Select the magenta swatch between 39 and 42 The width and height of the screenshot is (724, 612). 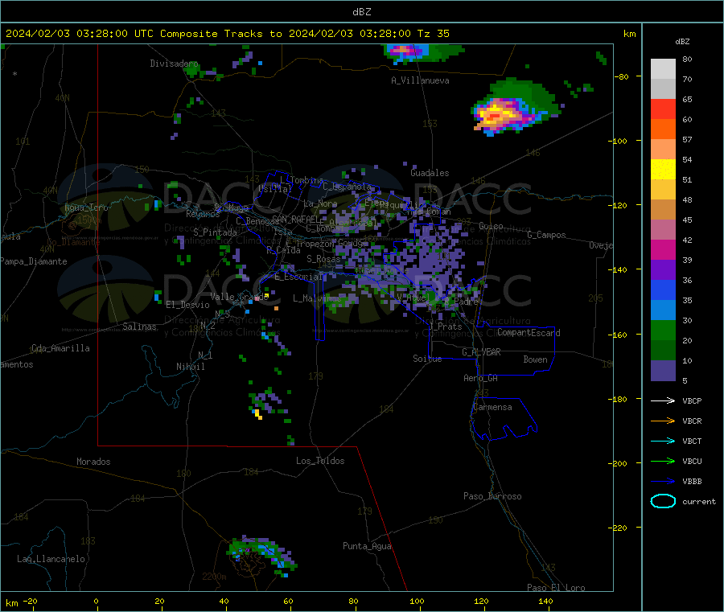point(663,249)
